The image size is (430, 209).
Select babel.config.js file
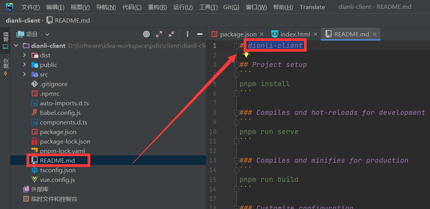[60, 113]
